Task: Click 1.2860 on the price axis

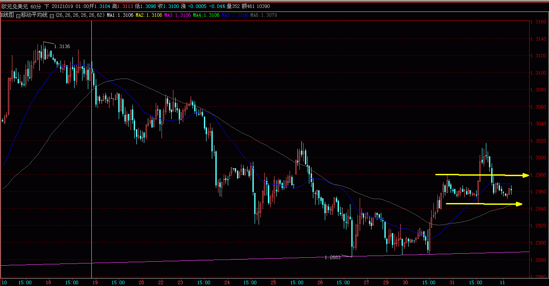Action: [539, 277]
